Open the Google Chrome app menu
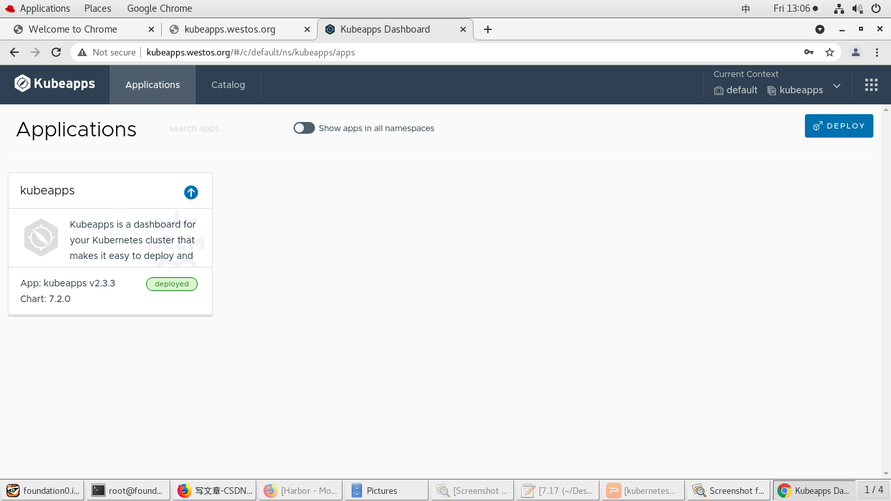The image size is (891, 501). [159, 8]
